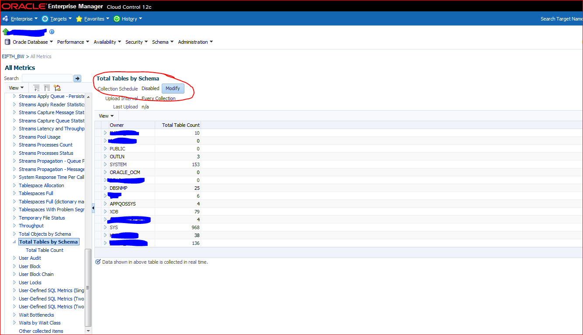
Task: Click the Oracle Database cylinder icon
Action: click(x=7, y=42)
